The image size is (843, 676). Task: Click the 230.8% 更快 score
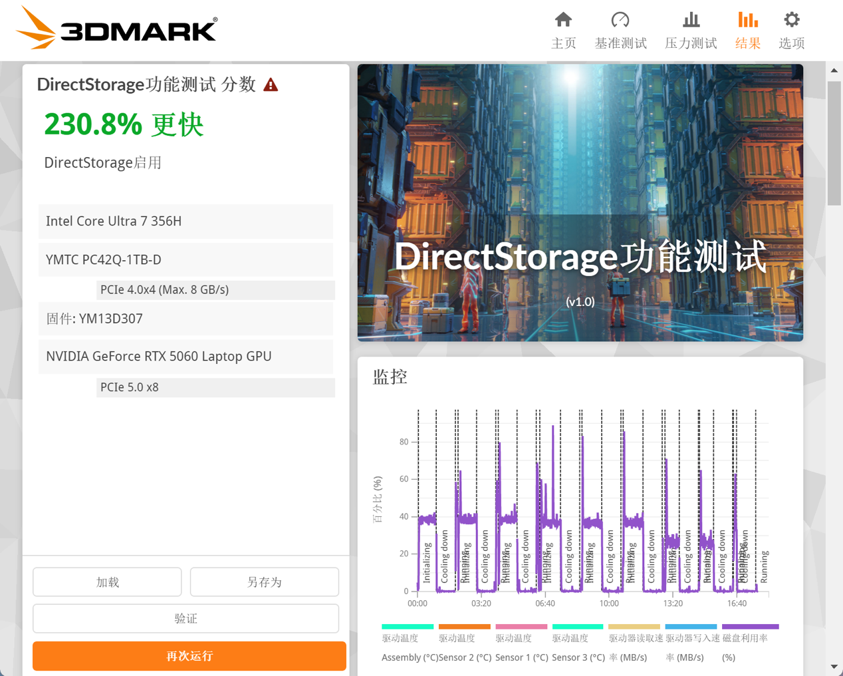click(x=124, y=124)
